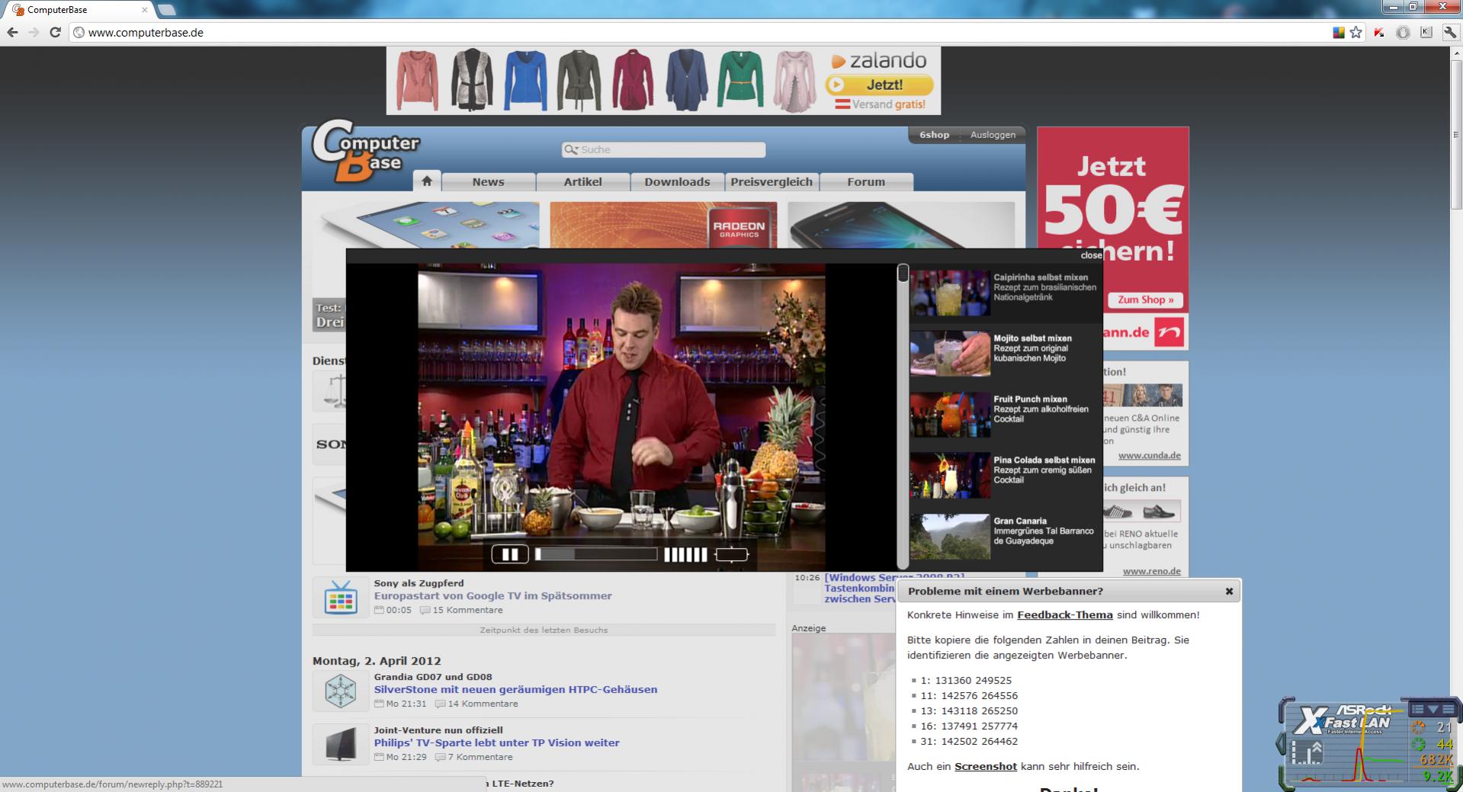
Task: Click the ComputerBase home icon tab
Action: pyautogui.click(x=427, y=181)
